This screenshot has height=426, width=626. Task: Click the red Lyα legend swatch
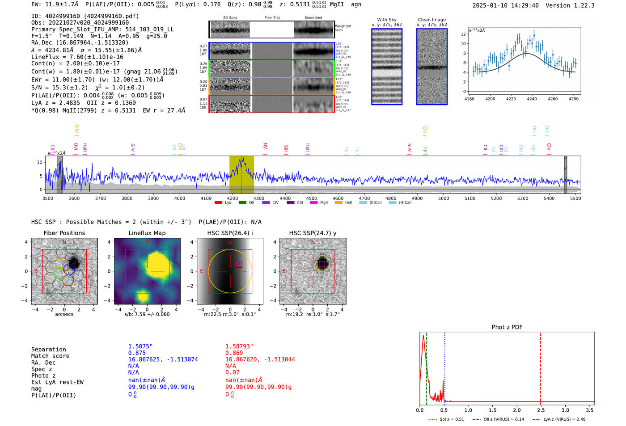tap(218, 202)
